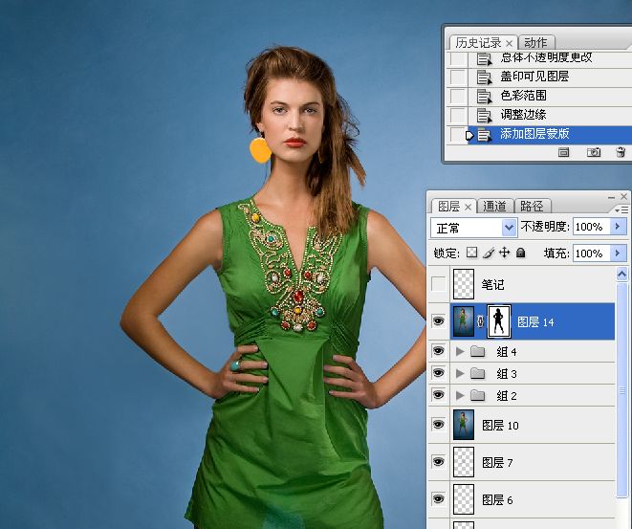632x529 pixels.
Task: Select 图层 14 layer mask thumbnail
Action: (x=499, y=321)
